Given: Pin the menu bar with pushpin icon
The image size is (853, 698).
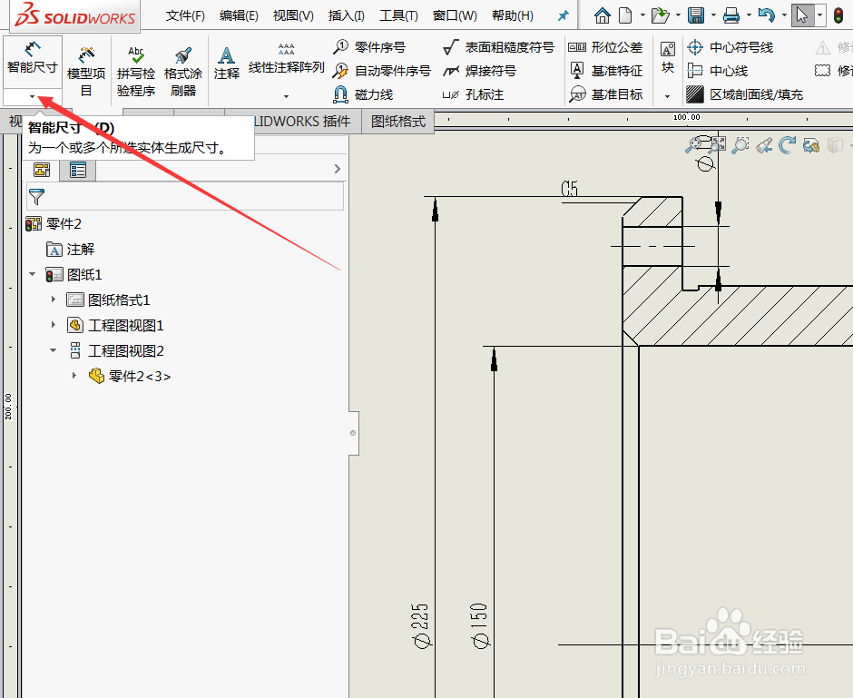Looking at the screenshot, I should (x=563, y=15).
